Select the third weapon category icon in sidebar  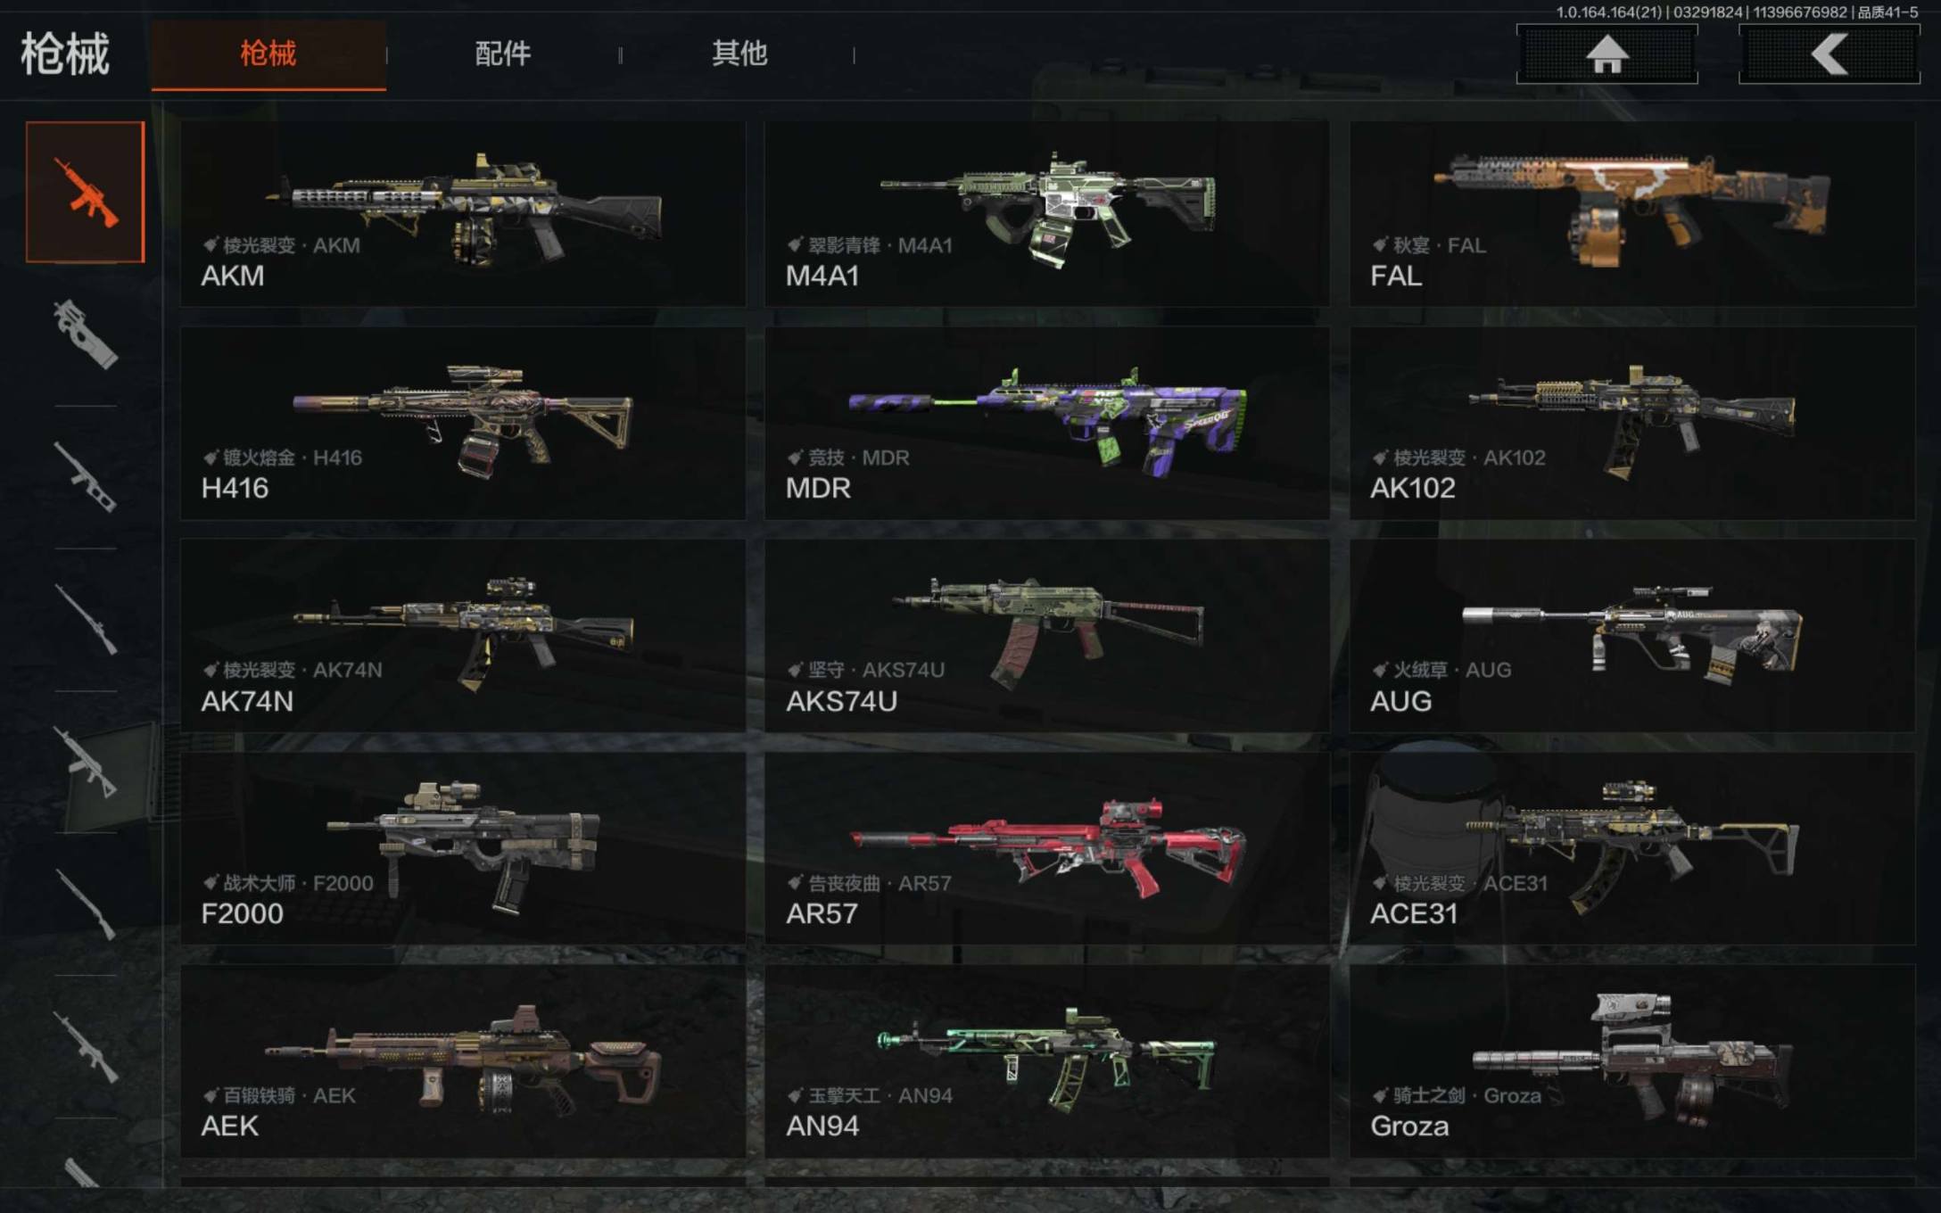[86, 477]
